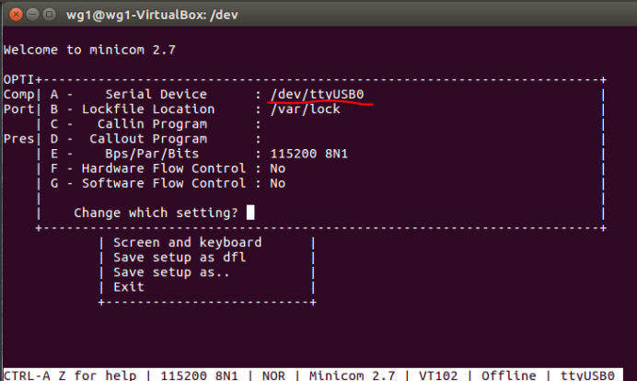Click the /dev/ttyUSB0 device path
Image resolution: width=637 pixels, height=381 pixels.
tap(318, 94)
